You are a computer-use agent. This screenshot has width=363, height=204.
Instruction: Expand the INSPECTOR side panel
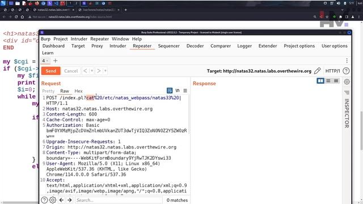[x=347, y=113]
